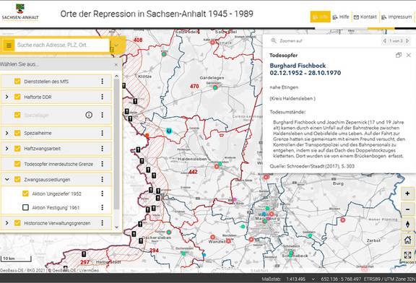Viewport: 416px width, 283px height.
Task: Open options for Aktion 'Ungeziefer' 1952
Action: point(103,193)
